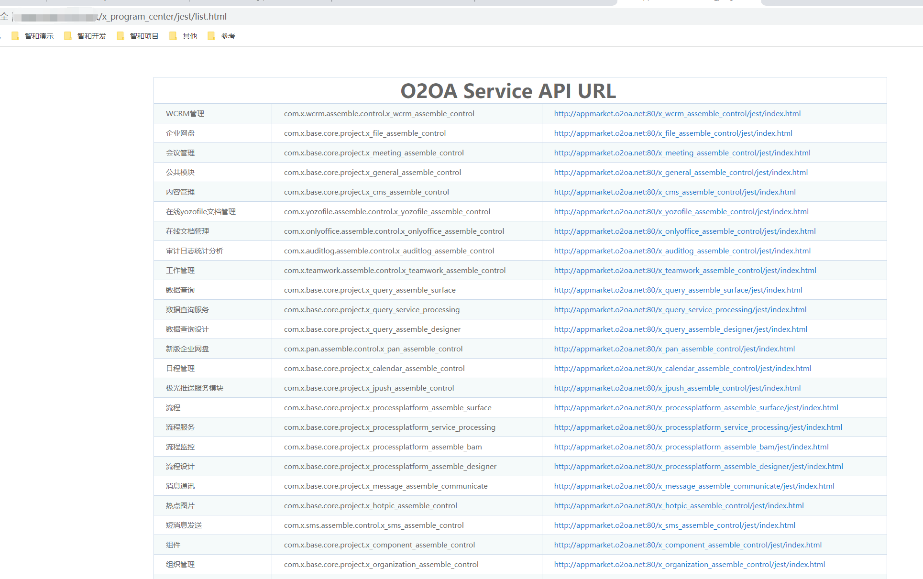Viewport: 923px width, 579px height.
Task: Open the 参考 bookmark folder
Action: 222,36
